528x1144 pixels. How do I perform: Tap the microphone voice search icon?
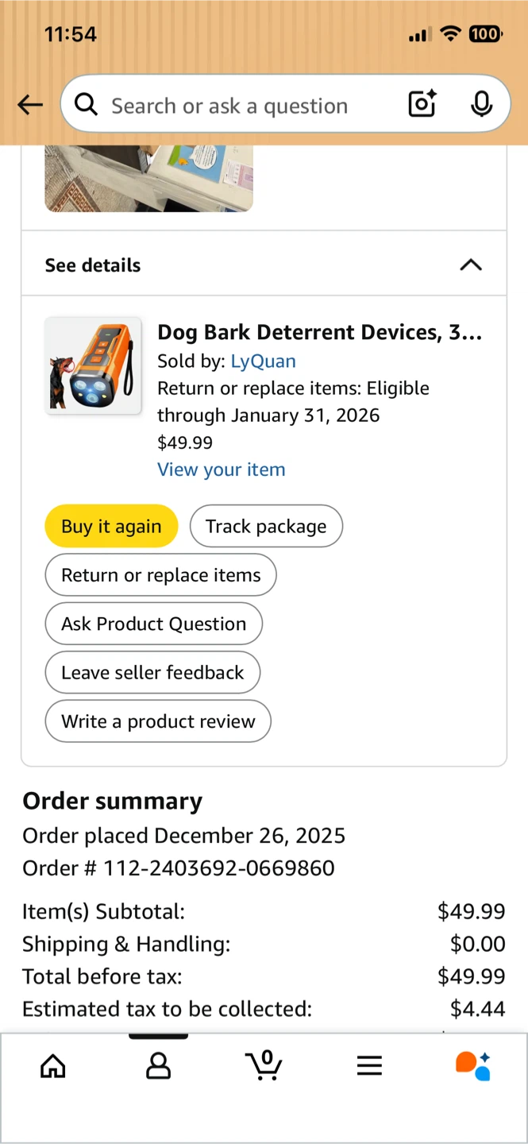tap(481, 105)
